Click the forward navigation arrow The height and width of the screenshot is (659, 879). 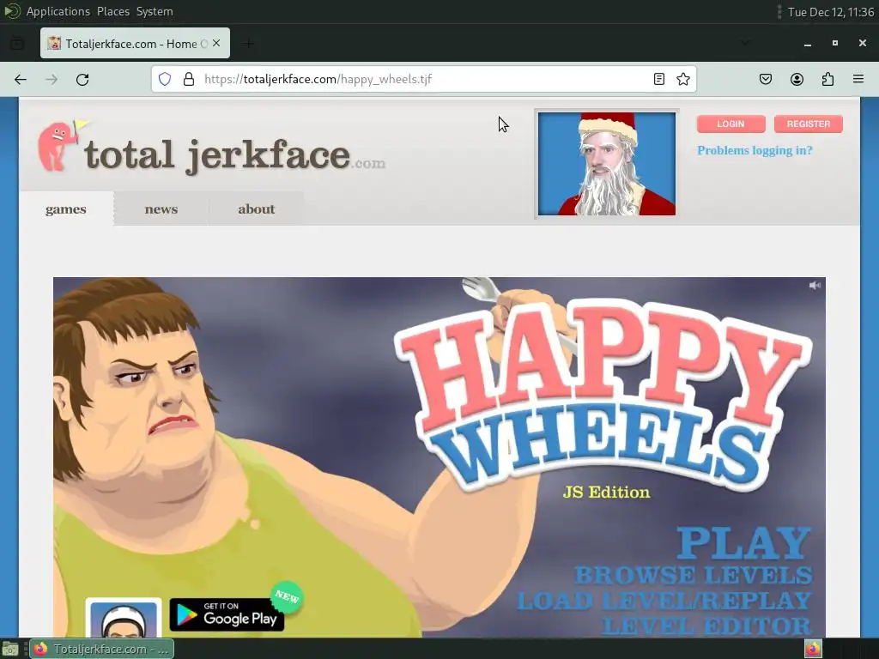52,80
